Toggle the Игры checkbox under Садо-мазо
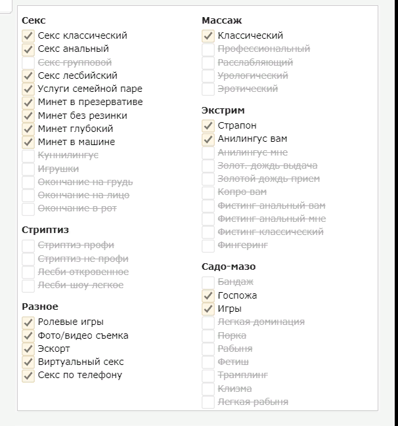Viewport: 398px width, 426px height. tap(208, 309)
